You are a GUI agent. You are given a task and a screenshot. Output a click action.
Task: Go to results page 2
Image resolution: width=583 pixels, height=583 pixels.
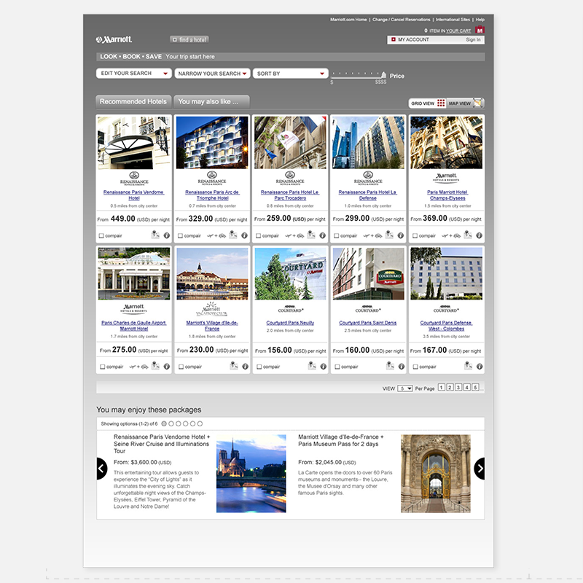[450, 388]
